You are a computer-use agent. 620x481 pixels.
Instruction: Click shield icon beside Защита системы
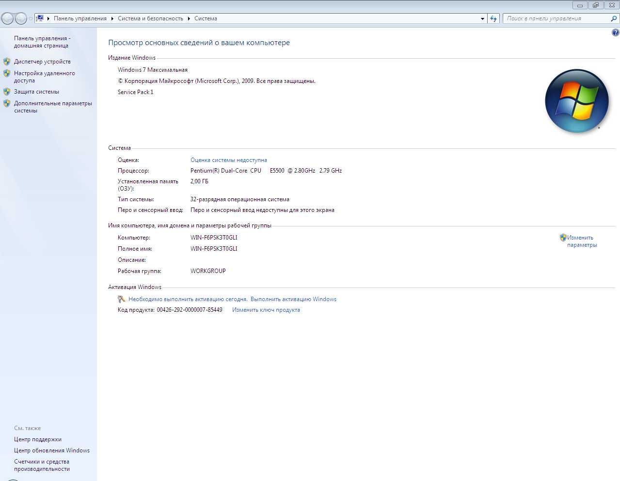[x=7, y=92]
